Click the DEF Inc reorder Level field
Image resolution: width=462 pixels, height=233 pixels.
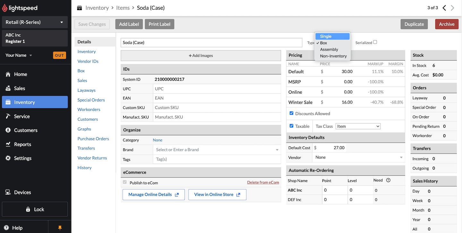[x=360, y=200]
